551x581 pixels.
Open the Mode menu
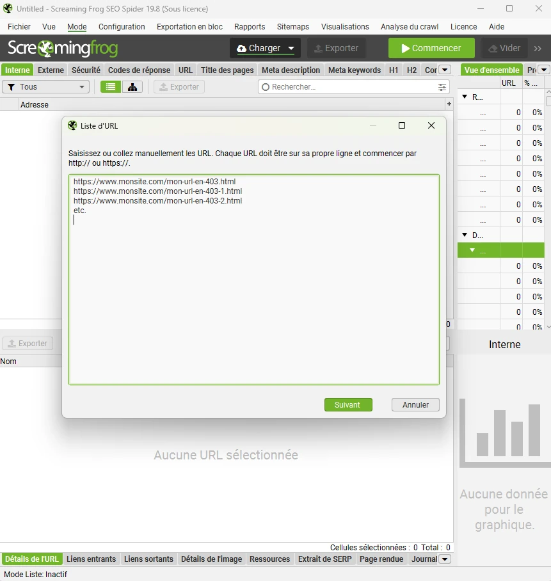(x=77, y=27)
